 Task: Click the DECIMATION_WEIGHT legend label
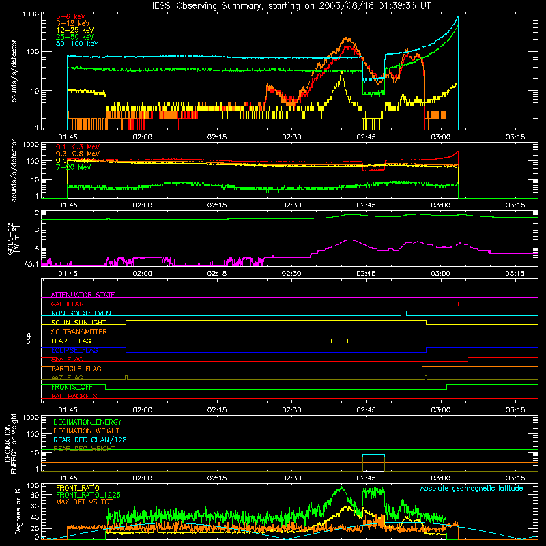pos(87,431)
